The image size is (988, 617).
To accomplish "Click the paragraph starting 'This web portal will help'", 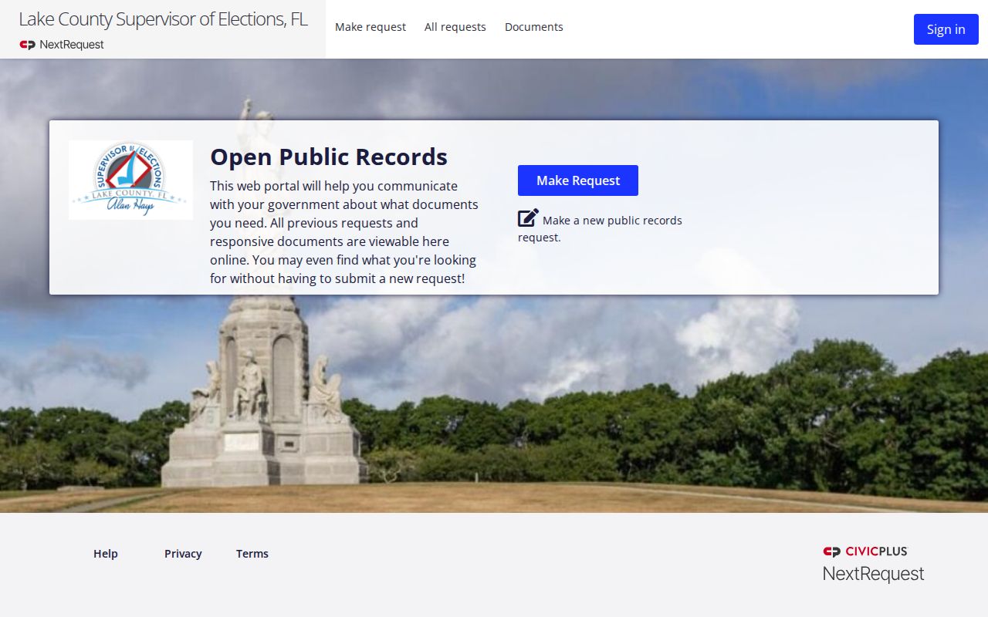I will [344, 232].
